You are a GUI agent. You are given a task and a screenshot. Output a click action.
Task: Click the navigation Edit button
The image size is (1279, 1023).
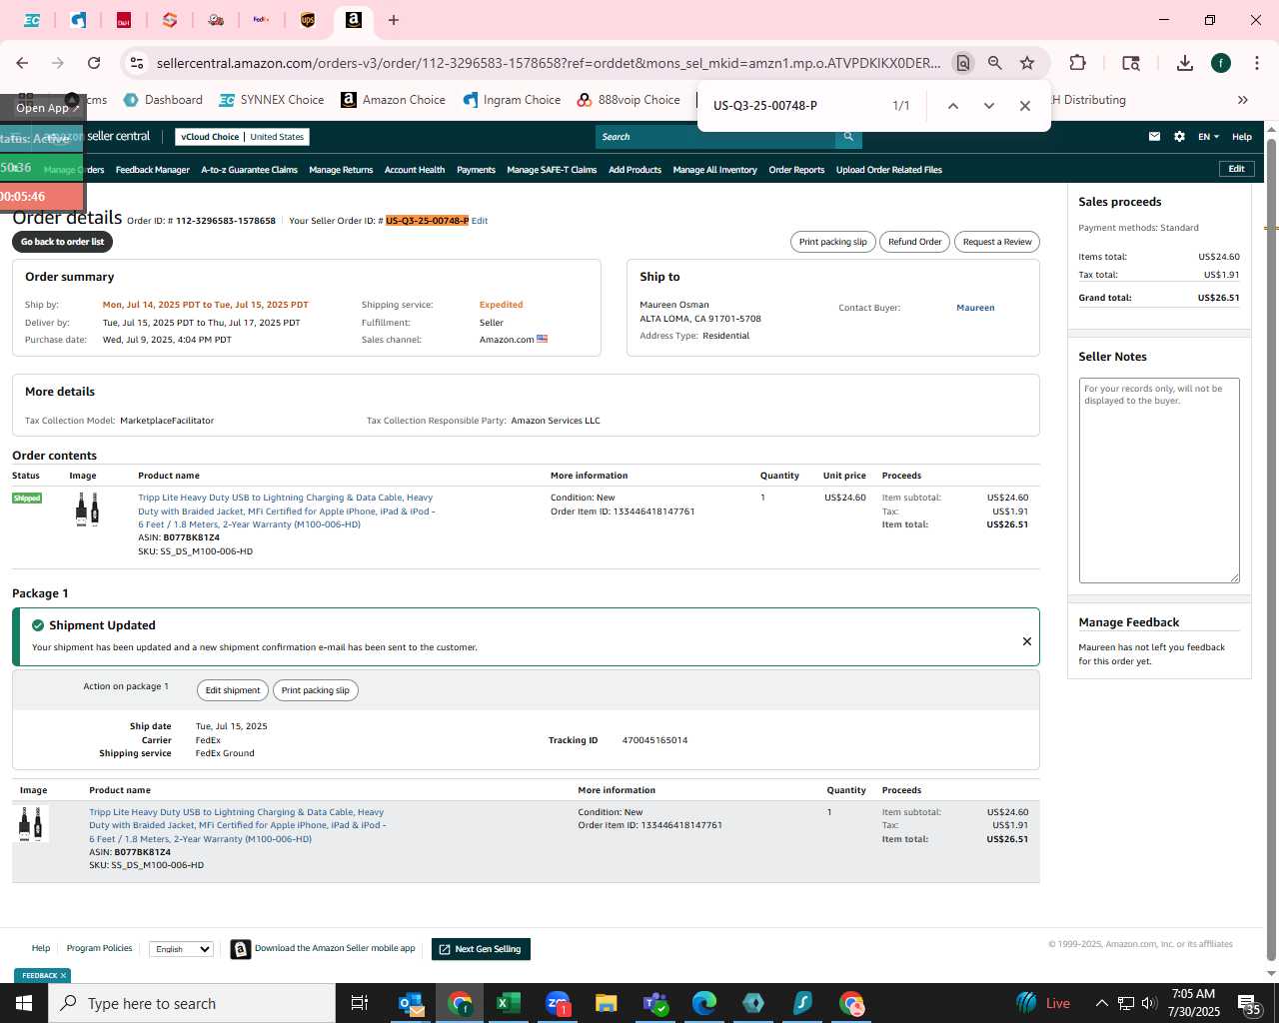pos(1236,169)
